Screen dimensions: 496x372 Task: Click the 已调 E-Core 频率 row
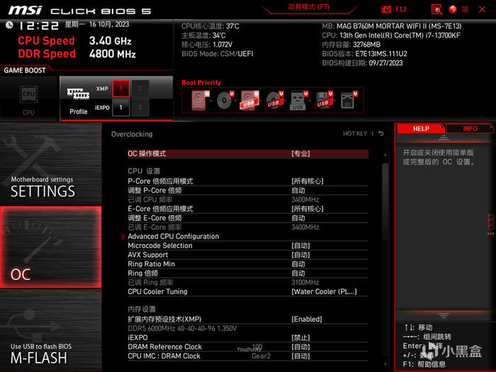248,227
